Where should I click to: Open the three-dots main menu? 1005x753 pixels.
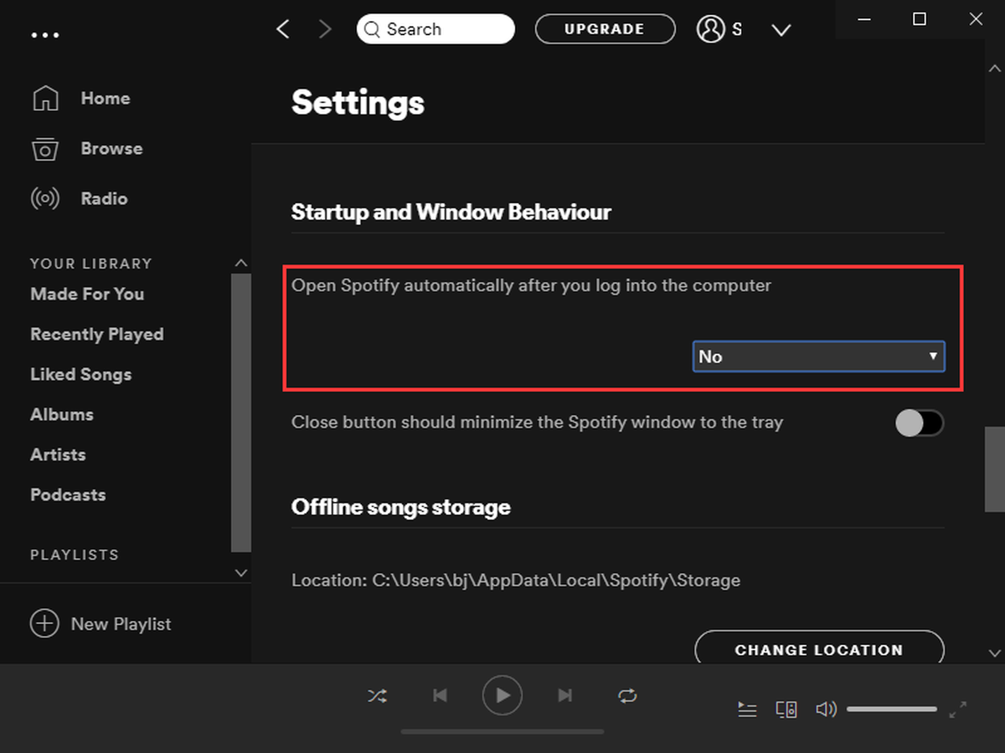[x=45, y=35]
